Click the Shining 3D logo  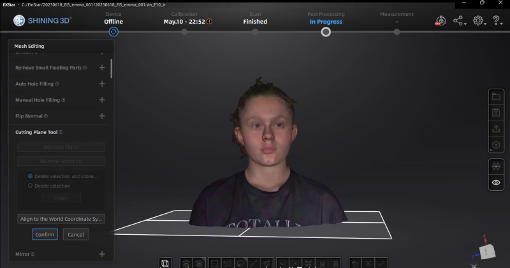click(42, 20)
